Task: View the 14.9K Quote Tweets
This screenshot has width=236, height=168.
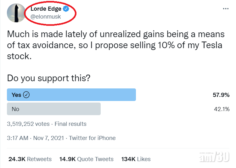Action: (x=86, y=159)
